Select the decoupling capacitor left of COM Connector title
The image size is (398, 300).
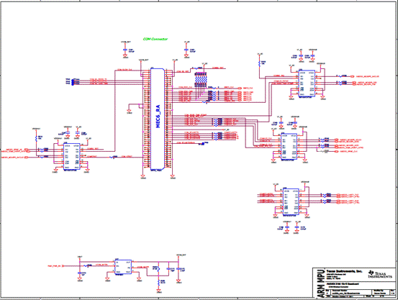(x=125, y=50)
